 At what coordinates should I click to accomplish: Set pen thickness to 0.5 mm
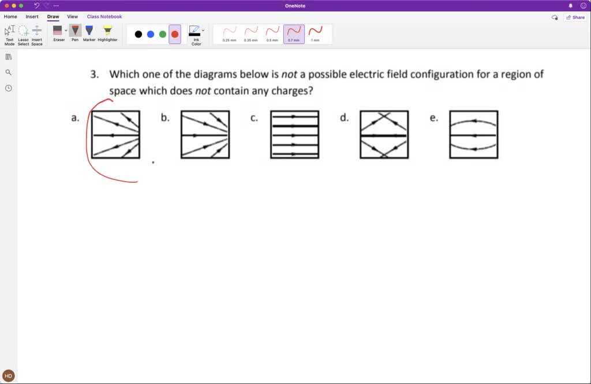click(272, 33)
